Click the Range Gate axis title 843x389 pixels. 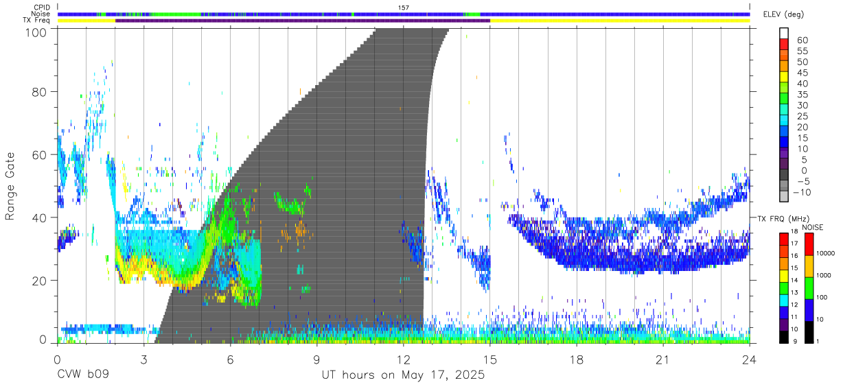[10, 186]
